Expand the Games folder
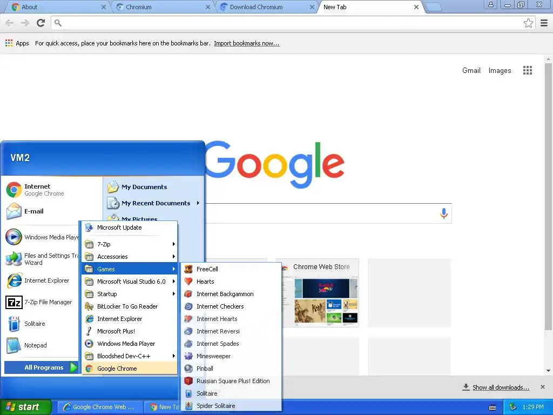Image resolution: width=553 pixels, height=415 pixels. point(130,269)
